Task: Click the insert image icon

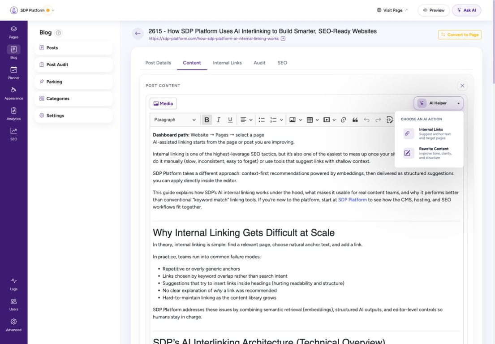Action: click(293, 120)
